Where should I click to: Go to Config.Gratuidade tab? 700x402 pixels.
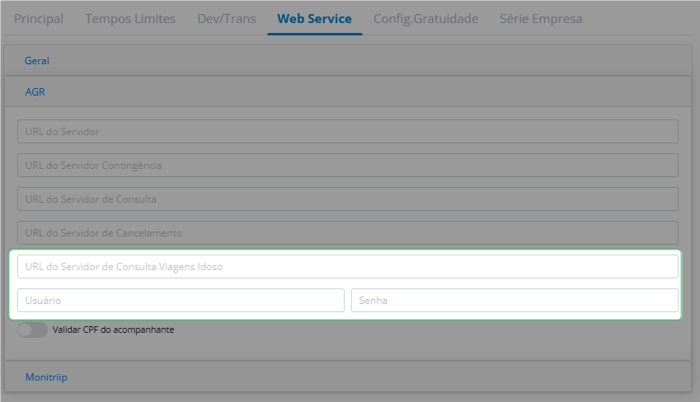[x=426, y=19]
